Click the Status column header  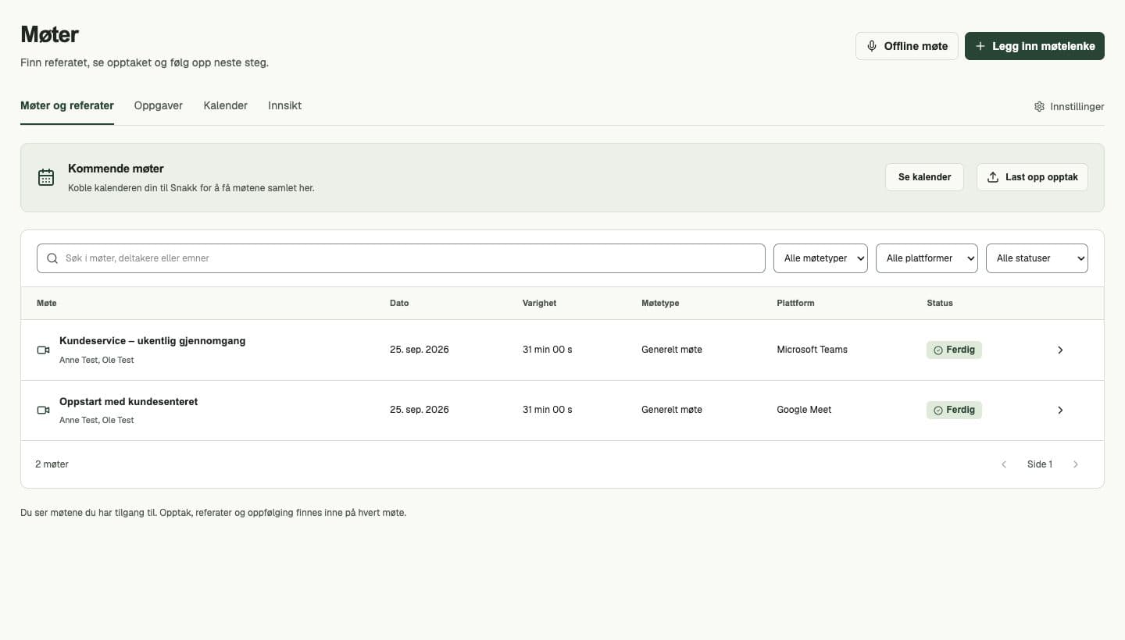click(940, 303)
